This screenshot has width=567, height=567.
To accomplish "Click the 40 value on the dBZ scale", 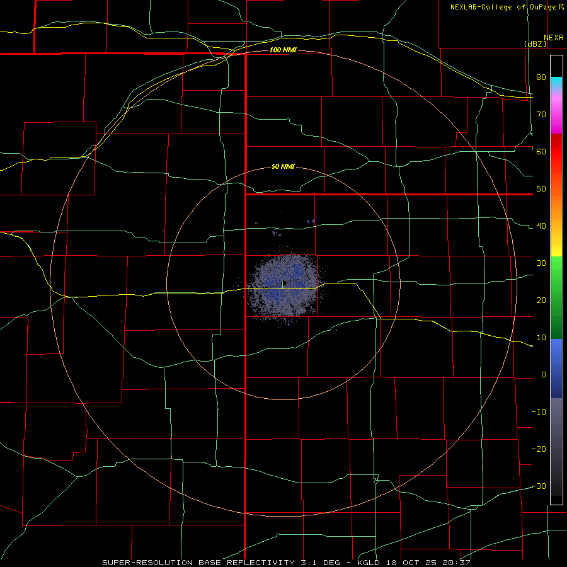I will 541,226.
